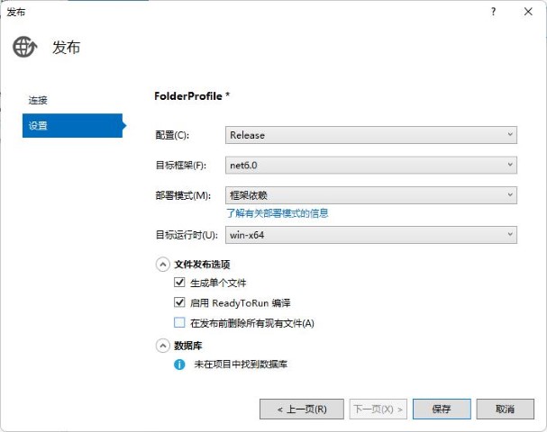
Task: Click the blue info icon under 数据库
Action: click(x=179, y=364)
